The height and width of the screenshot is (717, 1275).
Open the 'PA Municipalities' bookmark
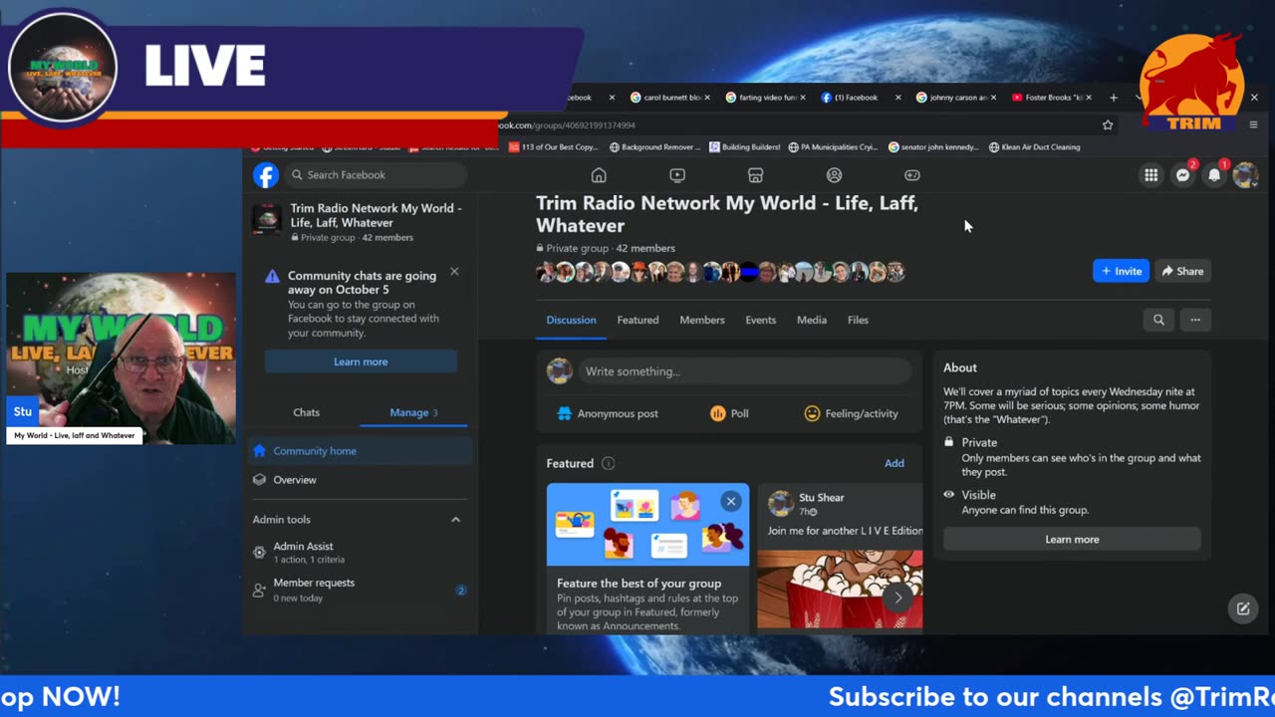(833, 147)
